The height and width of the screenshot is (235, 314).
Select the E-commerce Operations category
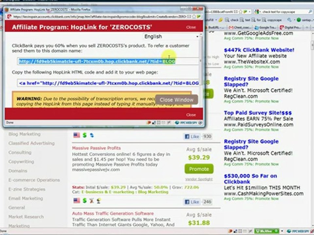(x=34, y=180)
